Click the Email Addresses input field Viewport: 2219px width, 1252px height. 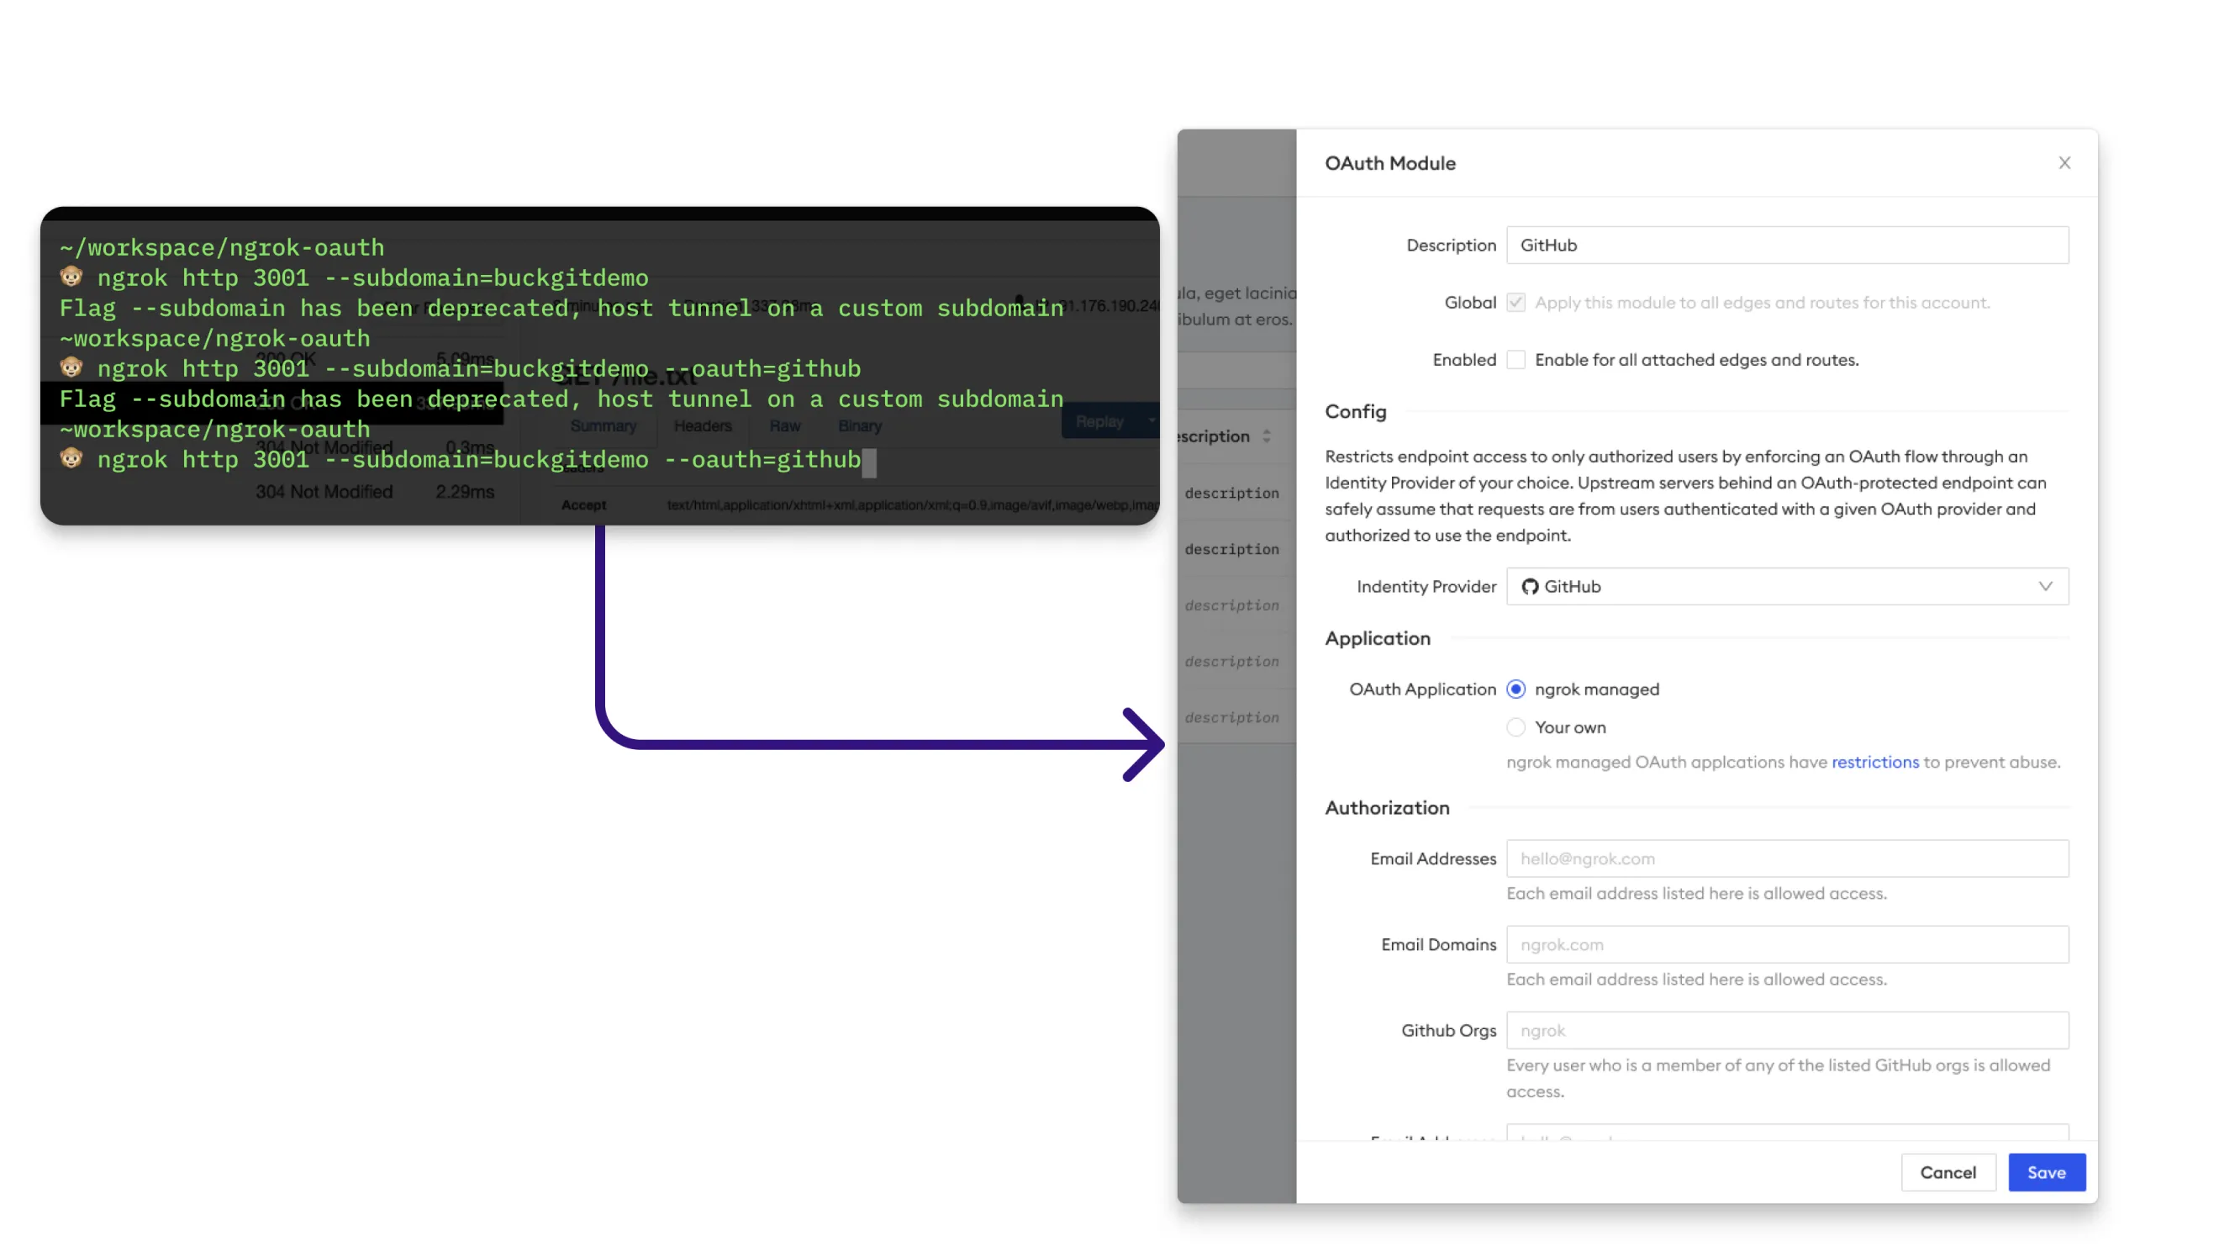(x=1786, y=857)
